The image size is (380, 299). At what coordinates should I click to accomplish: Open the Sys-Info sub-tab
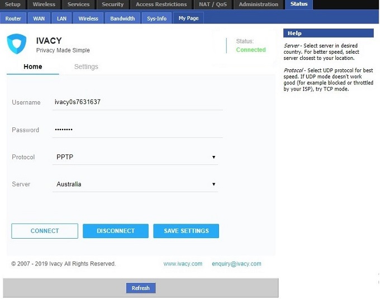pyautogui.click(x=156, y=18)
